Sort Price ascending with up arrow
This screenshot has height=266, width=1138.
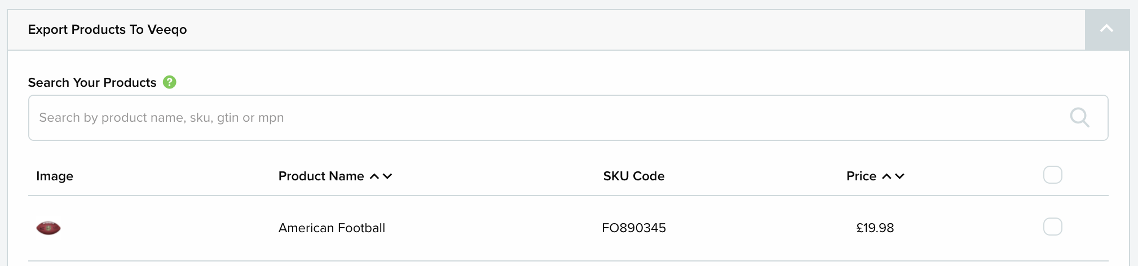pyautogui.click(x=886, y=176)
